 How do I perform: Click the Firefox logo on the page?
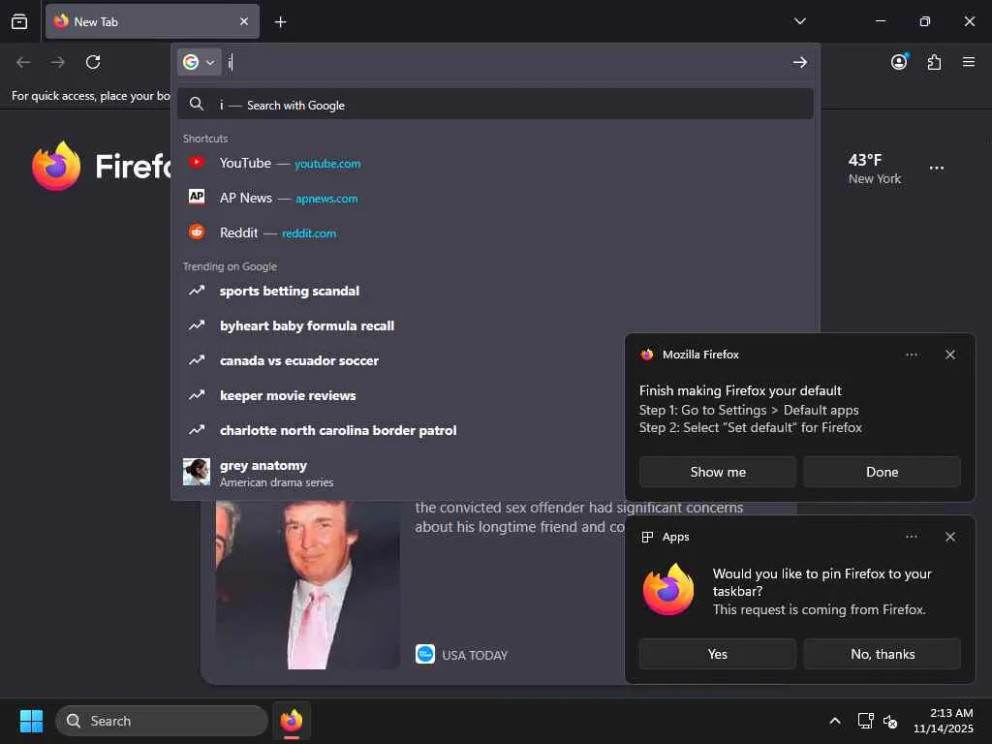pyautogui.click(x=56, y=166)
